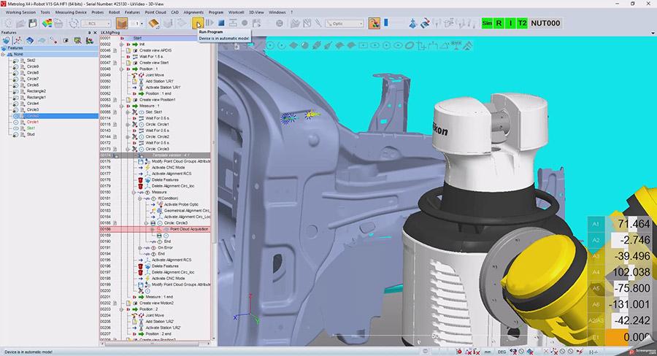657x356 pixels.
Task: Click the Run Program toolbar button
Action: [199, 23]
